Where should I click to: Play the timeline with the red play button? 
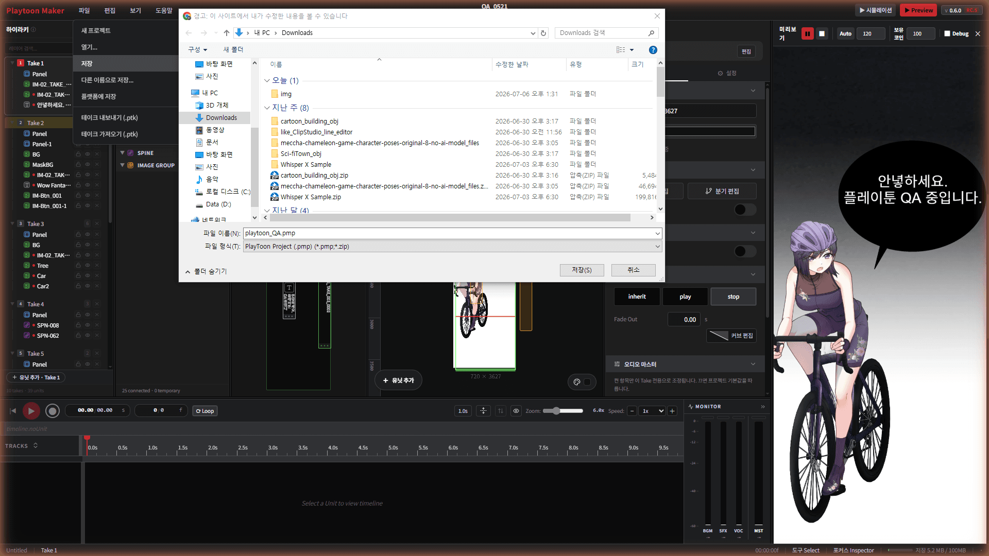point(31,411)
